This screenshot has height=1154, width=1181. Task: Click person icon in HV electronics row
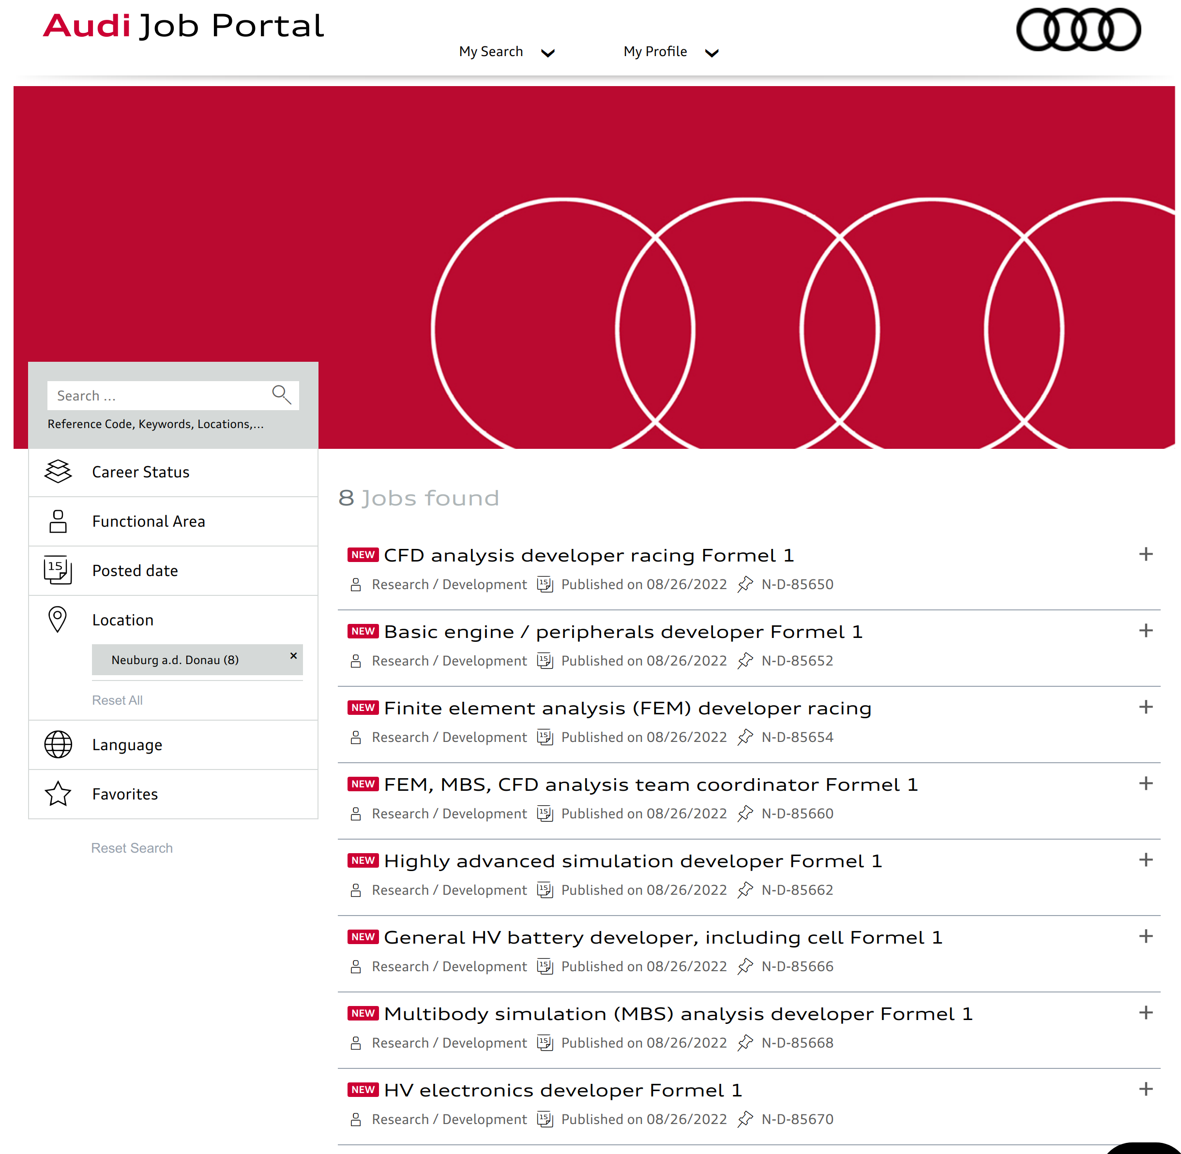(x=356, y=1119)
